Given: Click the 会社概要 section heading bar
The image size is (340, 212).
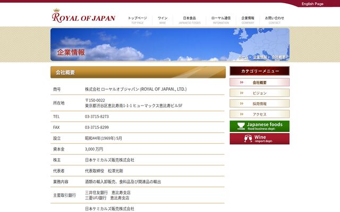Looking at the screenshot, I should 138,72.
